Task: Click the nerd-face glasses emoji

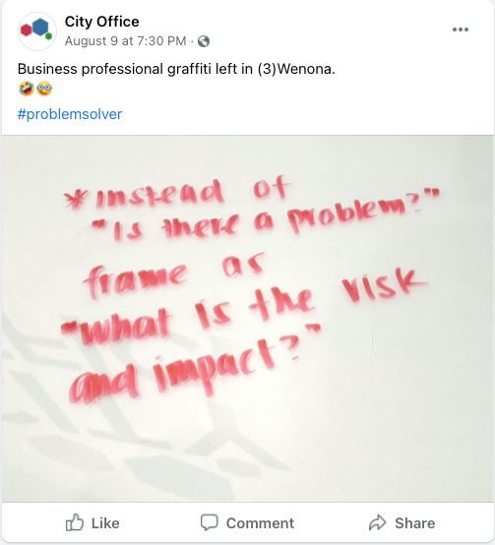Action: (x=44, y=89)
